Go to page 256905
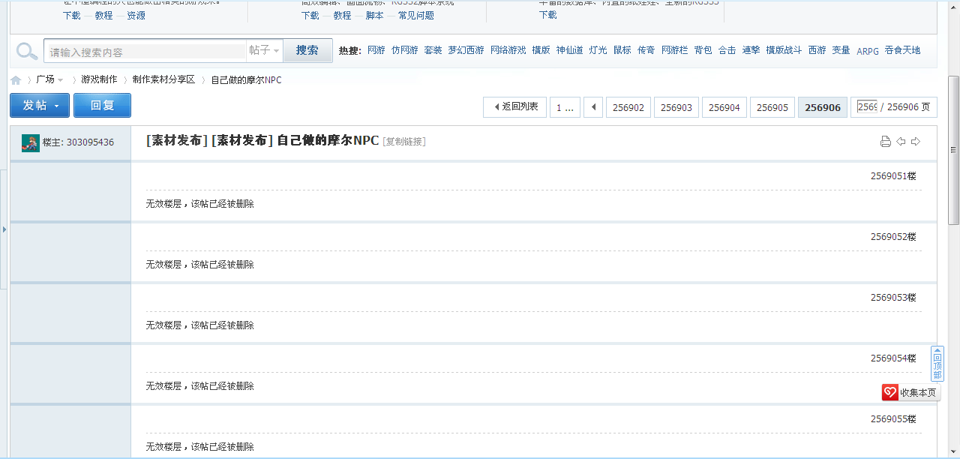This screenshot has width=960, height=459. click(772, 107)
